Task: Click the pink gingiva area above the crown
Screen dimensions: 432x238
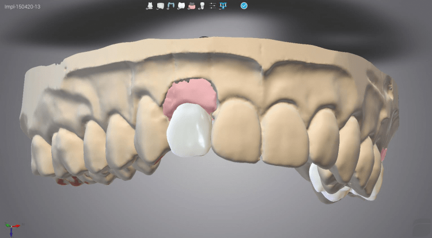Action: [x=190, y=94]
